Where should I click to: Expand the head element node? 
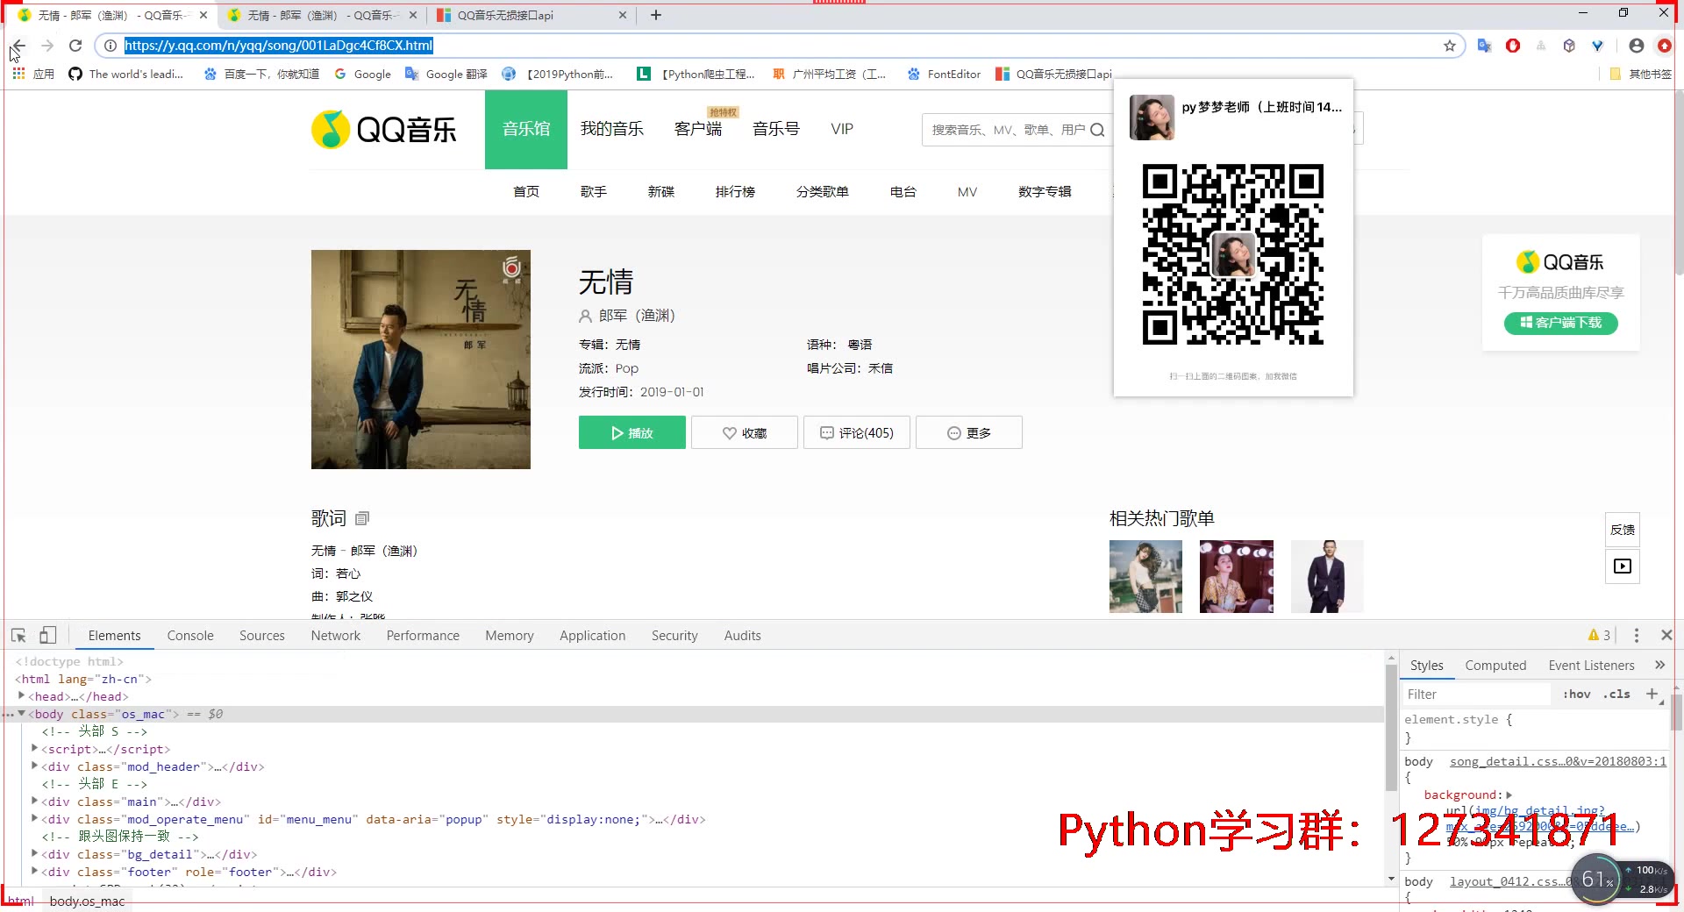click(21, 696)
